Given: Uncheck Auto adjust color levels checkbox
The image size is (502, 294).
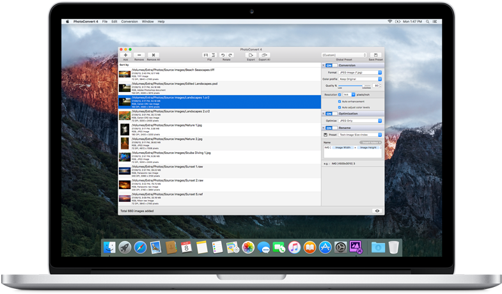Looking at the screenshot, I should (340, 107).
